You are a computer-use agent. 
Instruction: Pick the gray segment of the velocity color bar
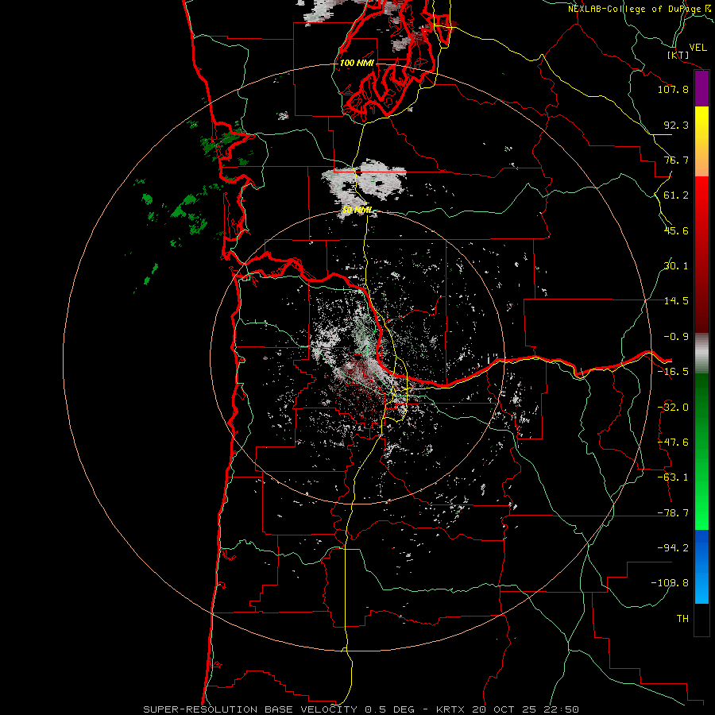coord(701,353)
